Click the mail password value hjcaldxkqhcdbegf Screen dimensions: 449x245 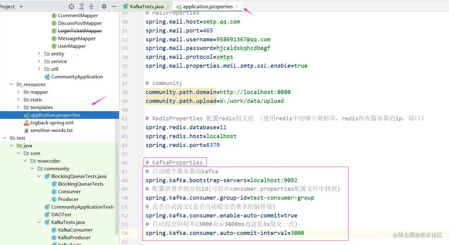click(x=243, y=48)
